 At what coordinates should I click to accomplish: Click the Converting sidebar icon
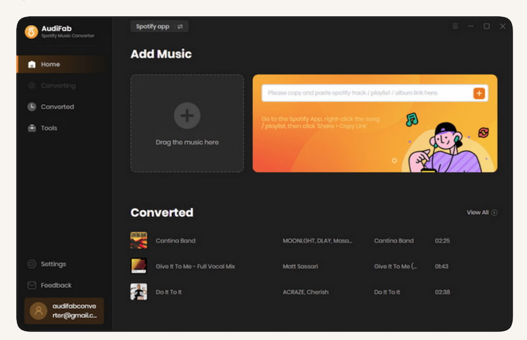32,86
